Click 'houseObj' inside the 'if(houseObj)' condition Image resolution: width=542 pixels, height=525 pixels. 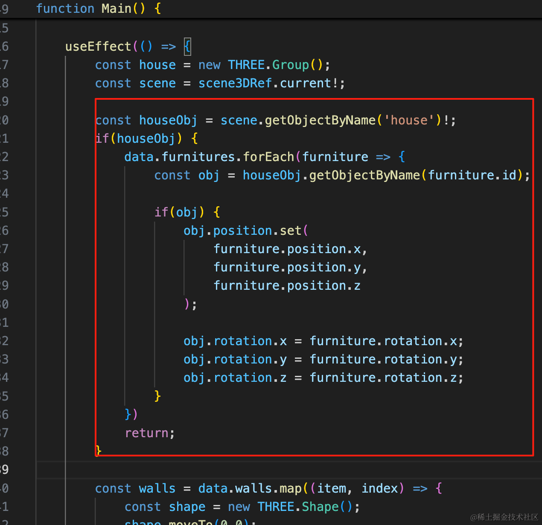[x=146, y=138]
